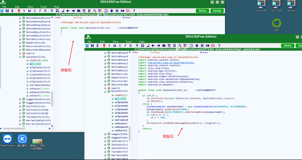Viewport: 302px width, 160px height.
Task: Open the Tools menu of the rear GDA window
Action: [43, 7]
